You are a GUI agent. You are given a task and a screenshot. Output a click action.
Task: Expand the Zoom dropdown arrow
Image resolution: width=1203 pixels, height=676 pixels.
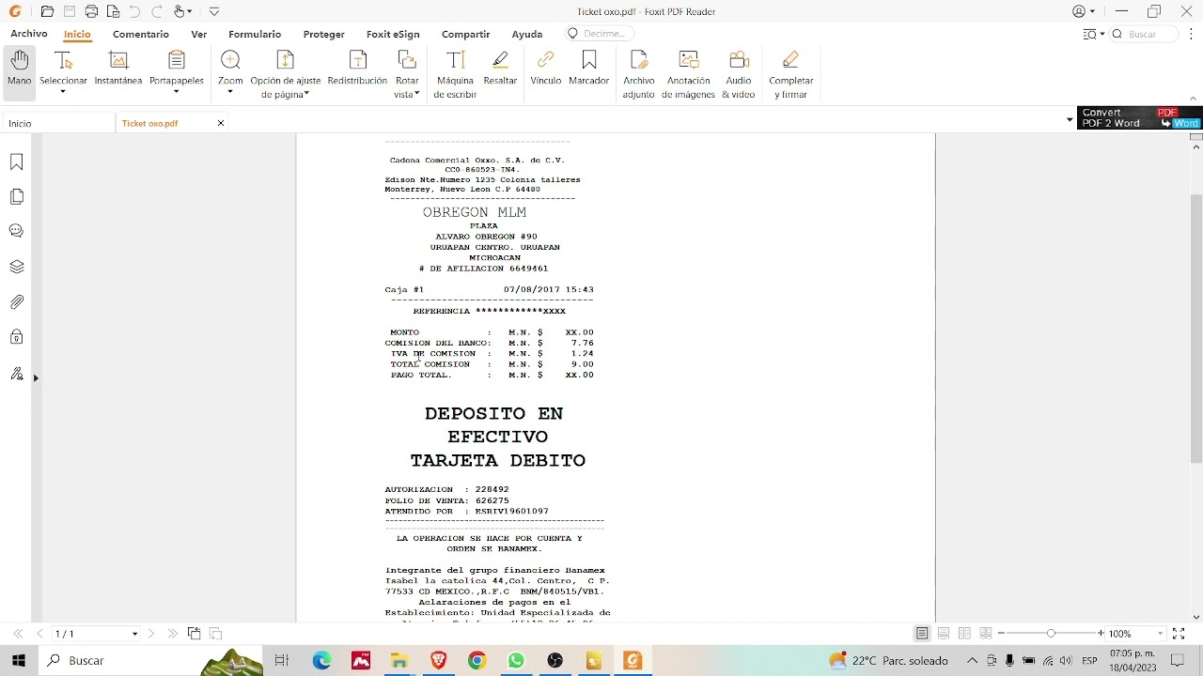click(x=230, y=92)
